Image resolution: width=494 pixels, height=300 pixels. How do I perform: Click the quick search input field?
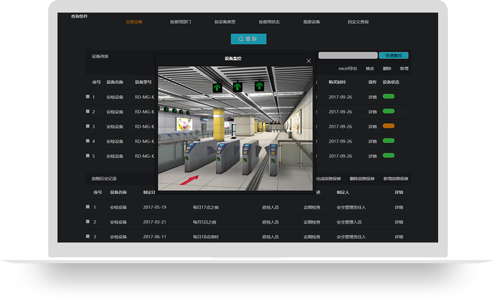pos(348,55)
